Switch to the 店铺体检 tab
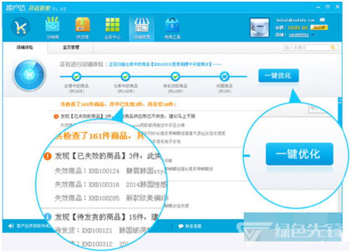The width and height of the screenshot is (352, 252). (25, 48)
